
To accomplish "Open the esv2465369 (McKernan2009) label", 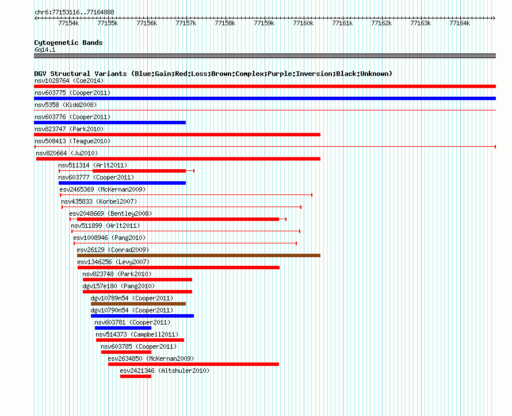I will [102, 189].
